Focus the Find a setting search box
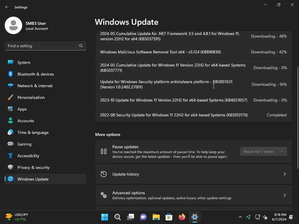The image size is (299, 224). (45, 46)
